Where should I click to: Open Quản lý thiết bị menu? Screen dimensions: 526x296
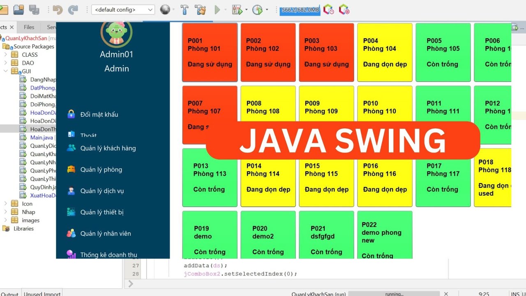click(x=102, y=212)
